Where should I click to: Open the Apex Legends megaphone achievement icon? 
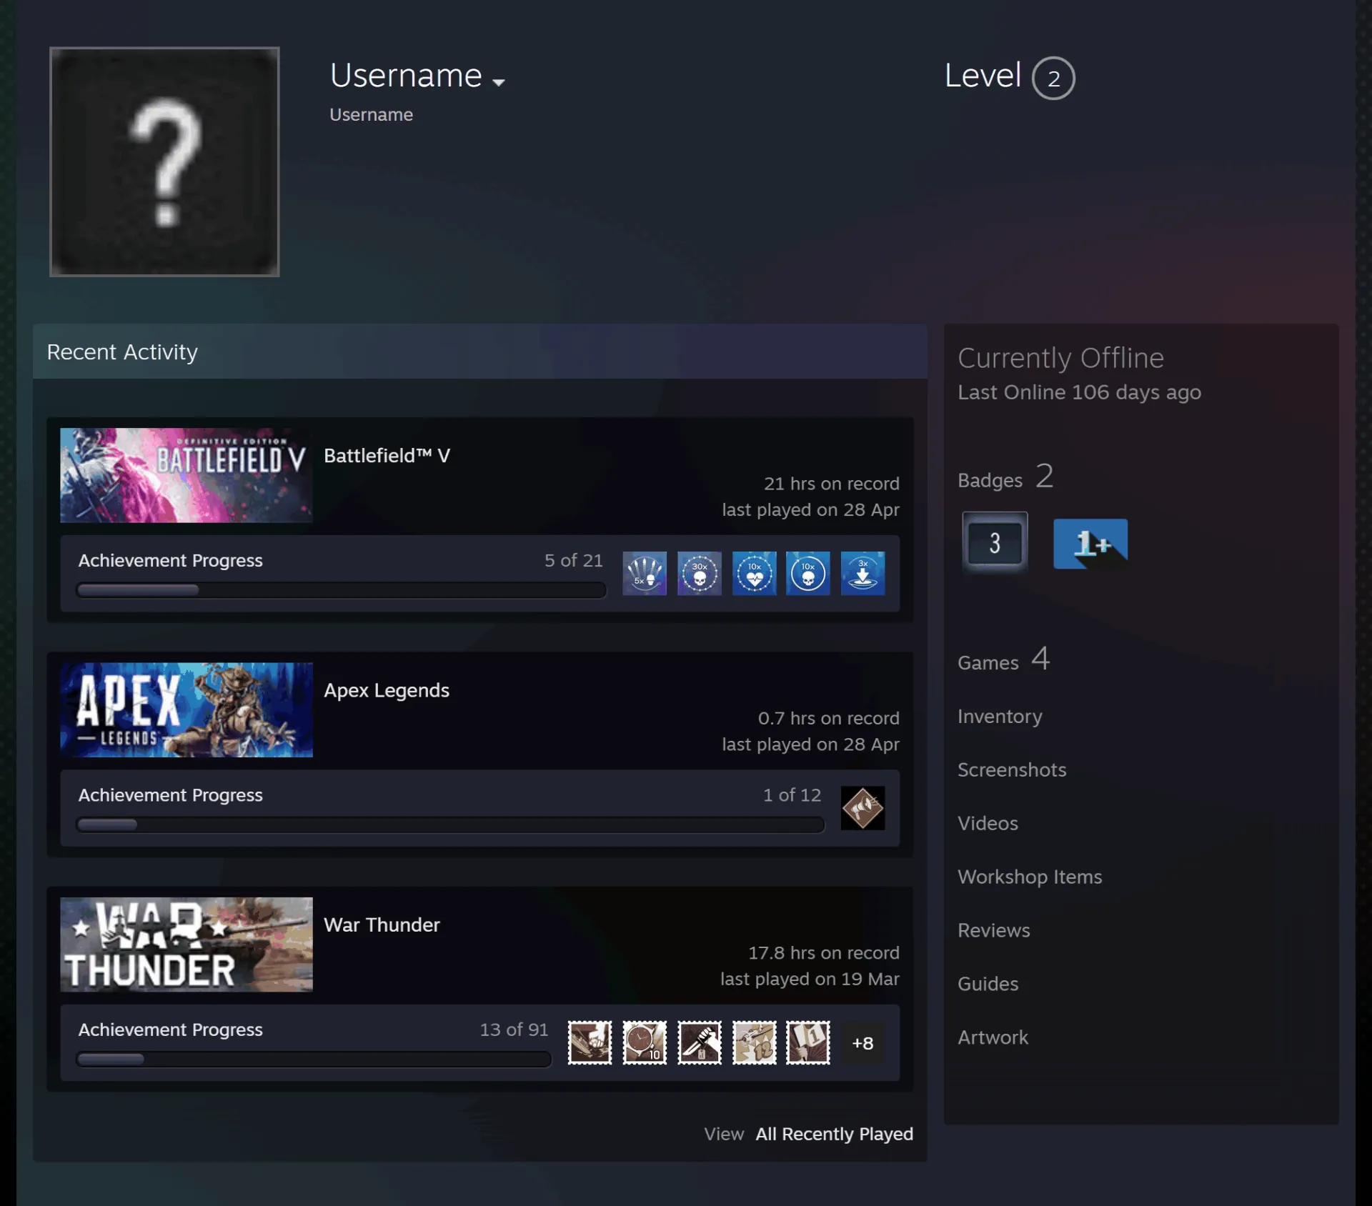[863, 808]
